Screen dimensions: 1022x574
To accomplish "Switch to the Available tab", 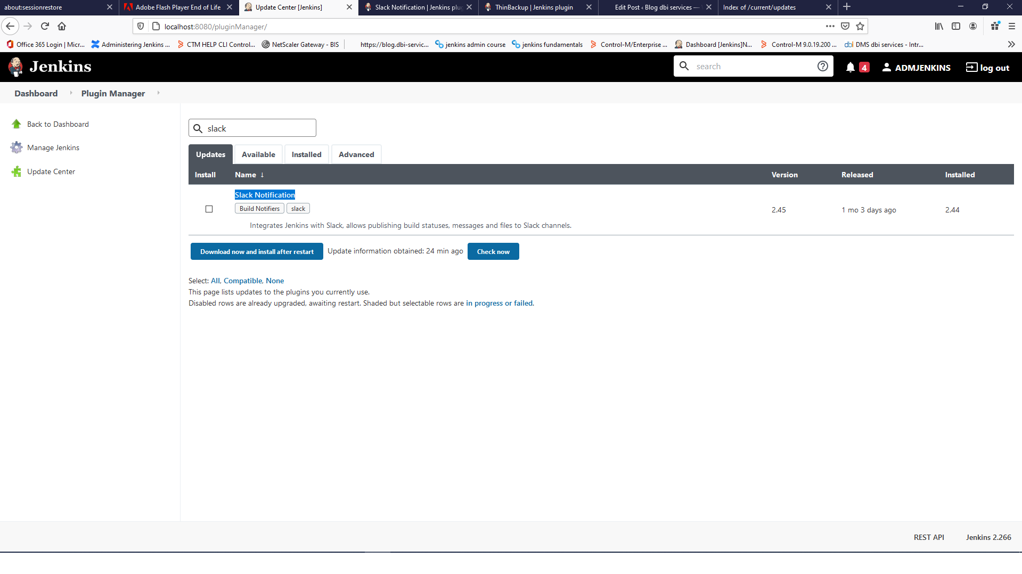I will point(258,154).
